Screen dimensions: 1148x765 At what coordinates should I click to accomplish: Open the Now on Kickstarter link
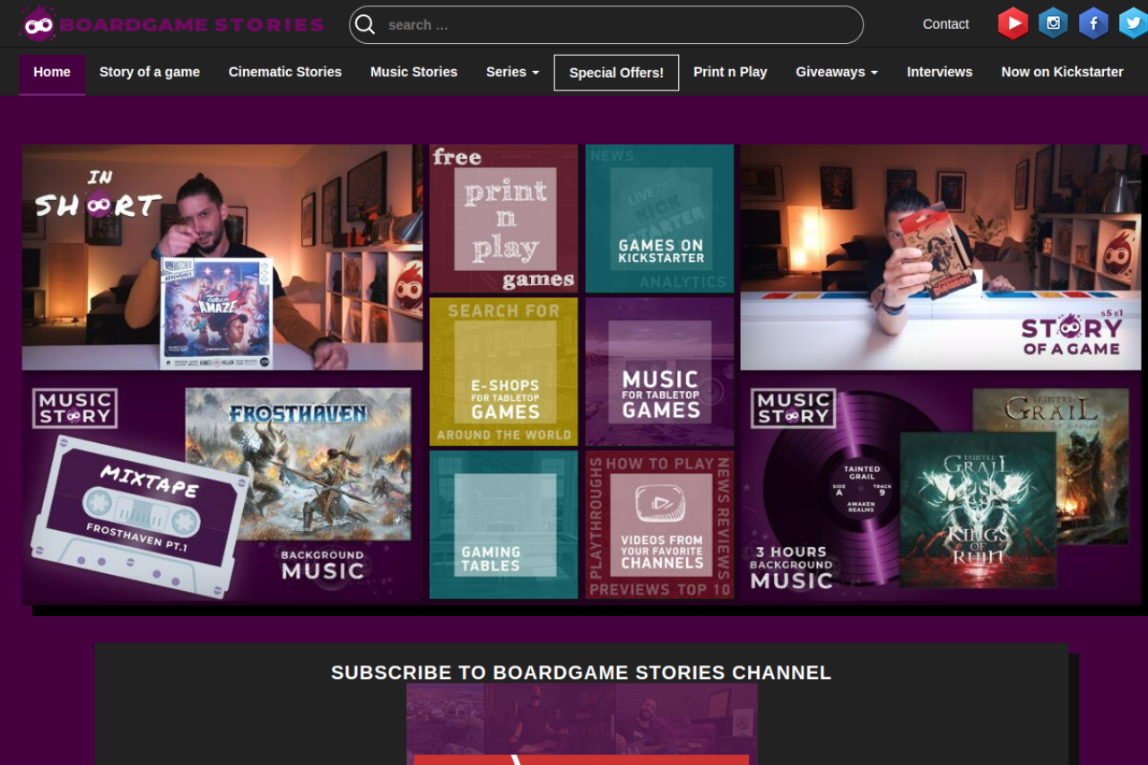[x=1062, y=72]
